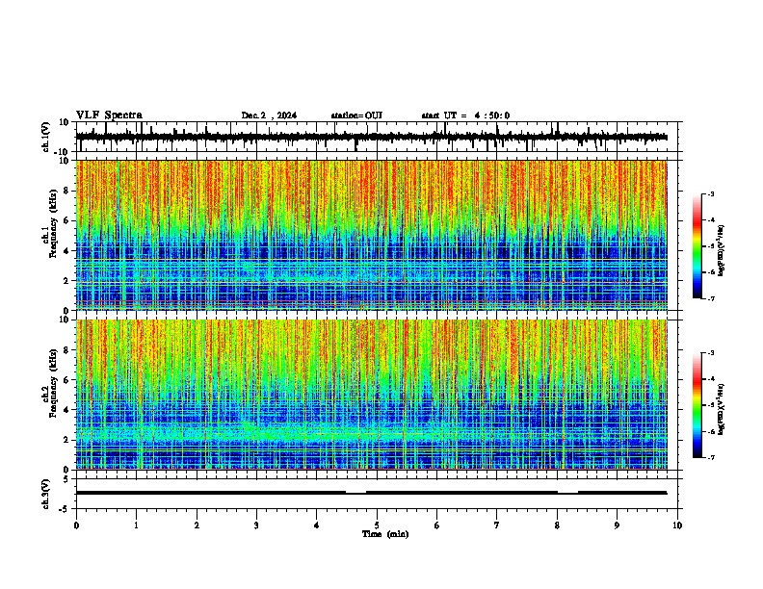
Task: Click the "8" kHz tick of ch.1 spectrogram
Action: 66,191
